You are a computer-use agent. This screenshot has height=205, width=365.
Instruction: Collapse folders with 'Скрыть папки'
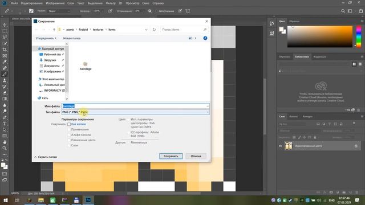tap(46, 157)
